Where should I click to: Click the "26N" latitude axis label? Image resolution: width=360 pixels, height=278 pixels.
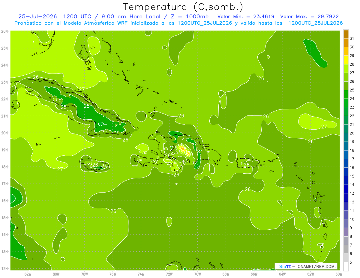click(4, 31)
